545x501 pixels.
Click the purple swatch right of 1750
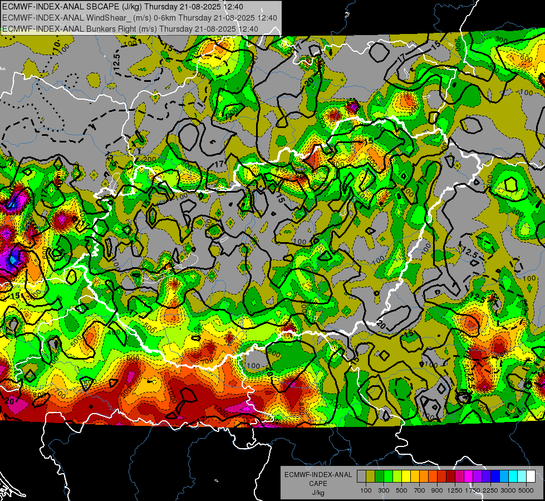coord(477,477)
